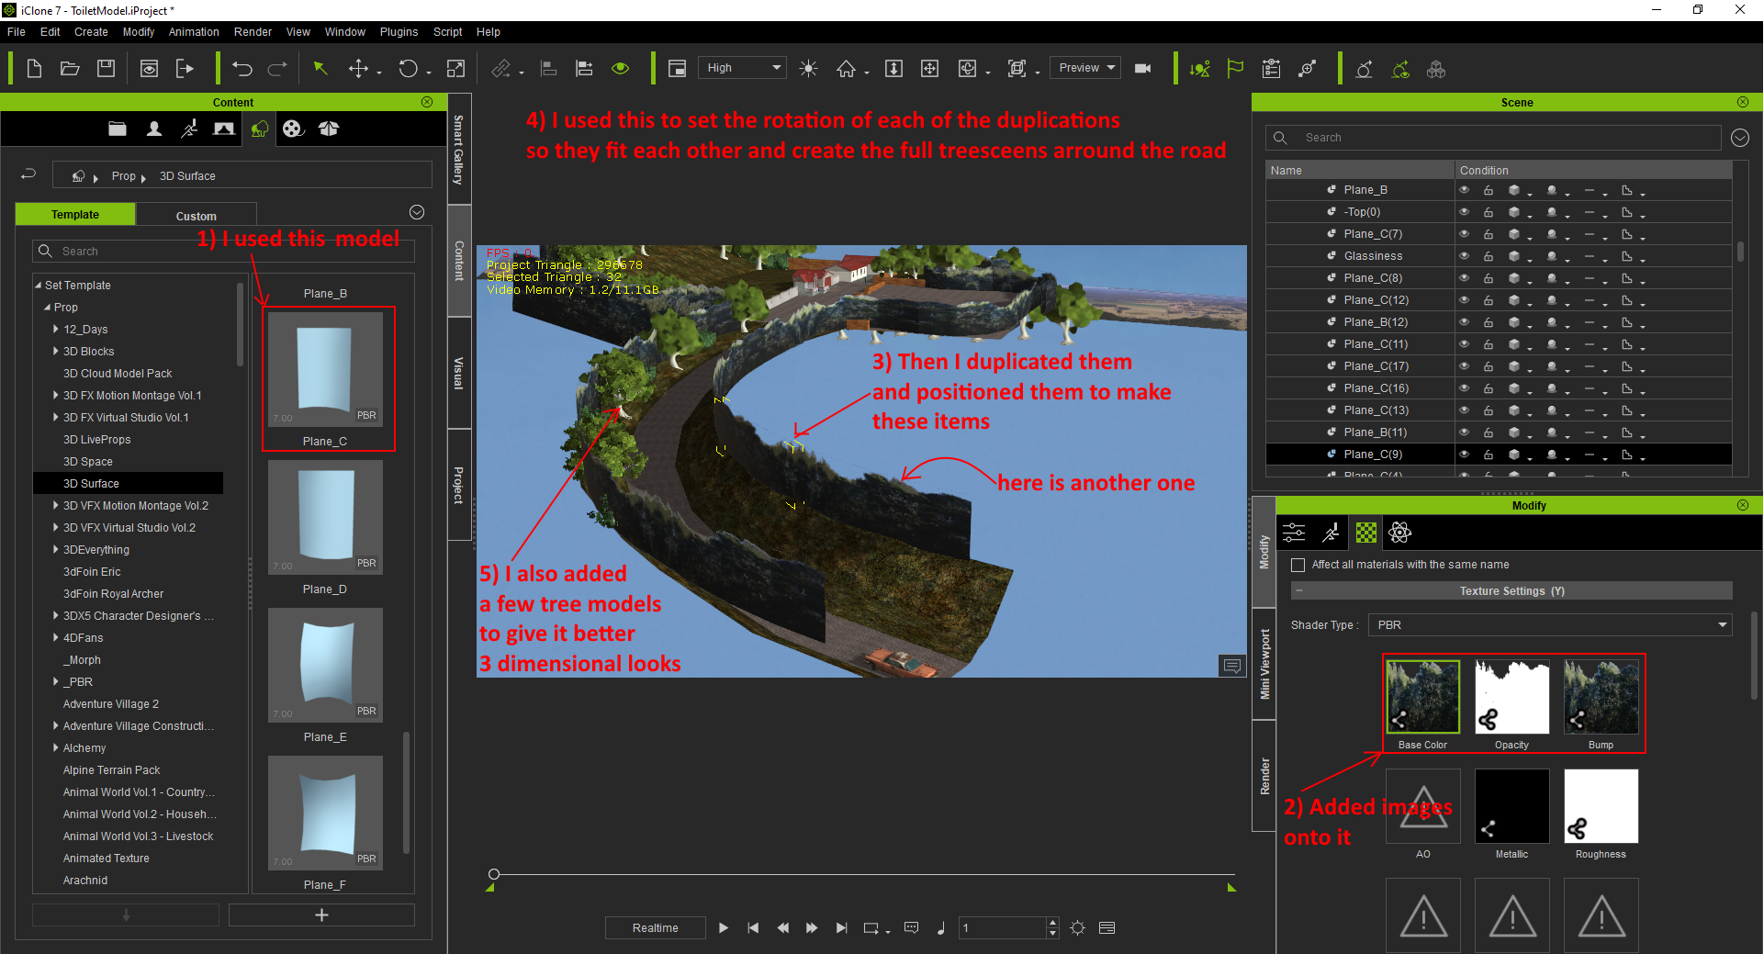Toggle lock icon for Plane_B(11)

[x=1489, y=432]
